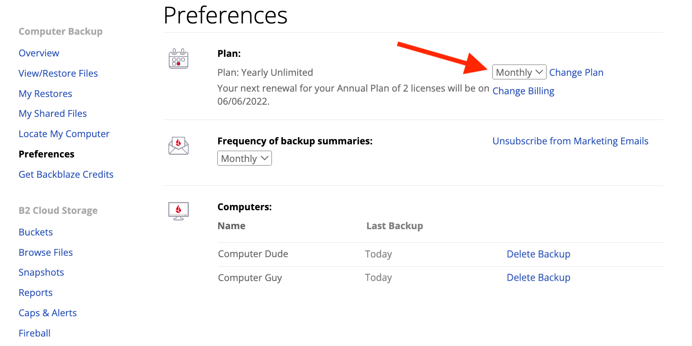Click the monitor icon next to Computers

178,211
